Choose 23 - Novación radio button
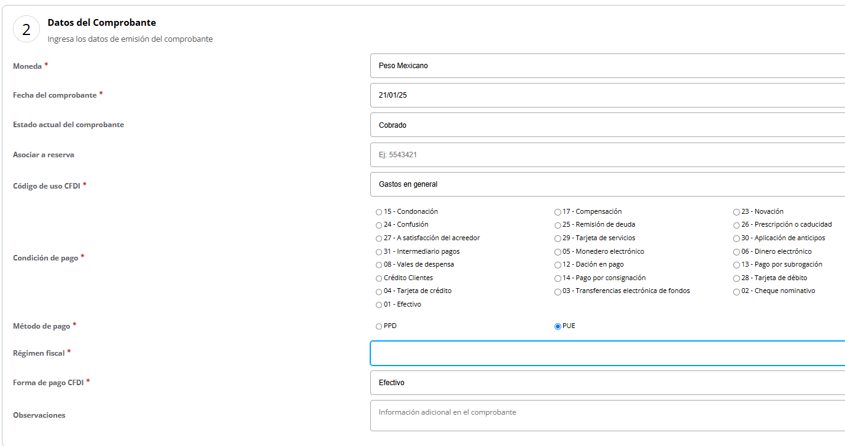 coord(736,212)
